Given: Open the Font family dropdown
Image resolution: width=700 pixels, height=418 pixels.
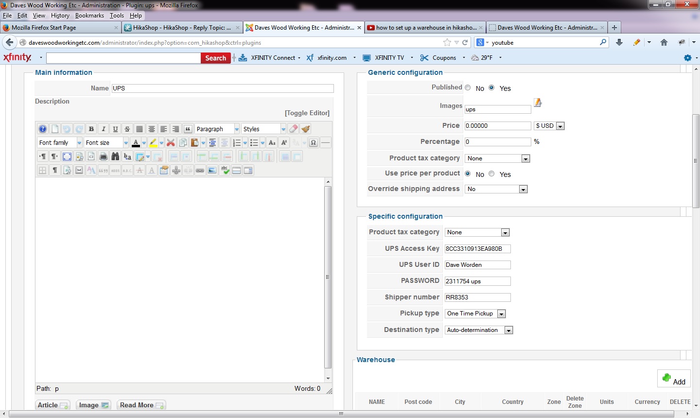Looking at the screenshot, I should pos(60,142).
